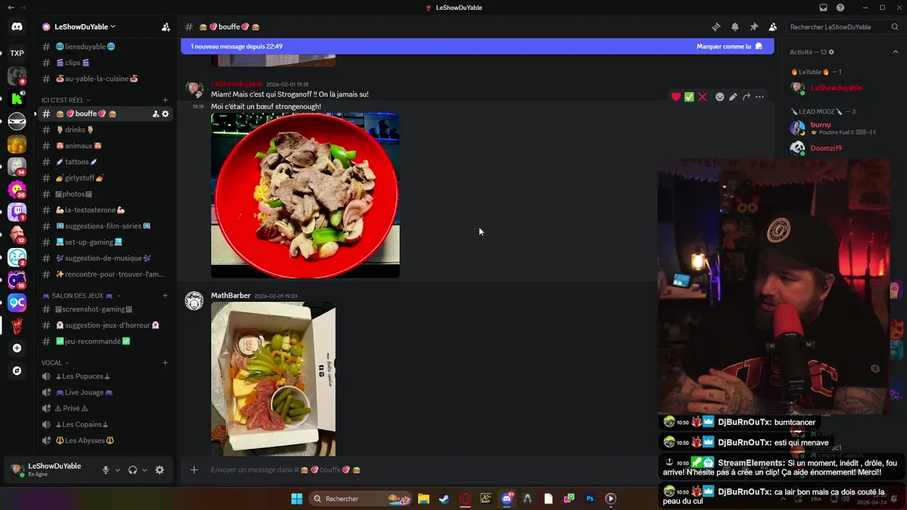Open burny member profile

(x=836, y=128)
